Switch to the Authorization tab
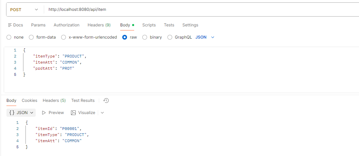Image resolution: width=359 pixels, height=156 pixels. [67, 25]
